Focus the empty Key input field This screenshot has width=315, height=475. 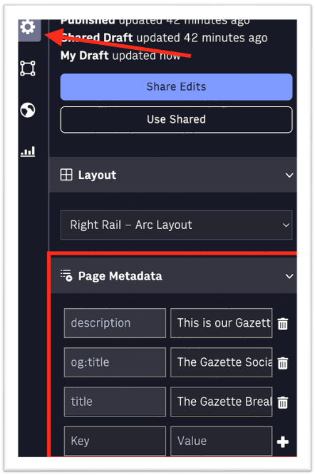(115, 441)
